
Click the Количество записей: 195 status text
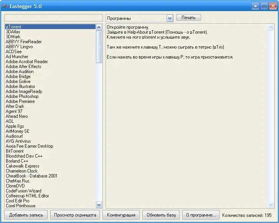[x=247, y=215]
